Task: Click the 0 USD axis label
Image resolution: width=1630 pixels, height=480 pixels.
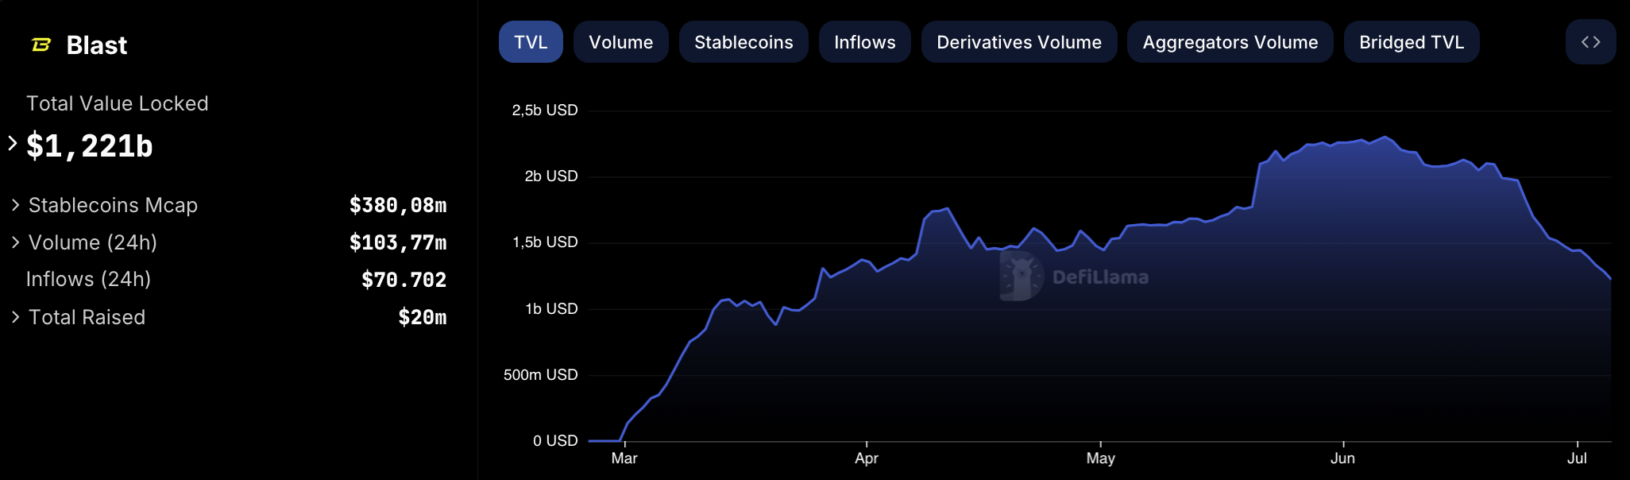Action: (x=555, y=441)
